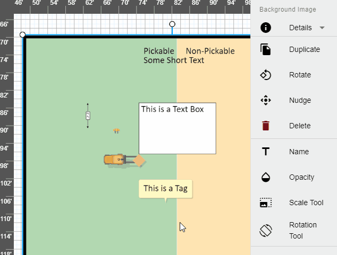Click the Duplicate icon

tap(266, 49)
